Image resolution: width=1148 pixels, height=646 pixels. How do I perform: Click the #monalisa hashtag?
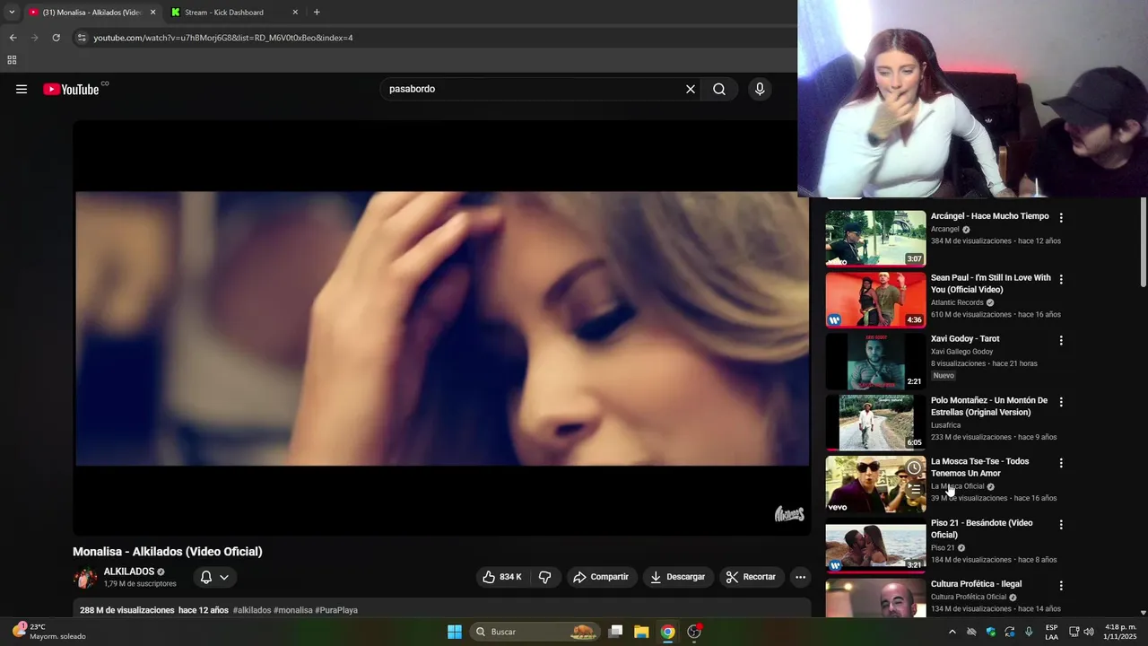click(x=293, y=610)
